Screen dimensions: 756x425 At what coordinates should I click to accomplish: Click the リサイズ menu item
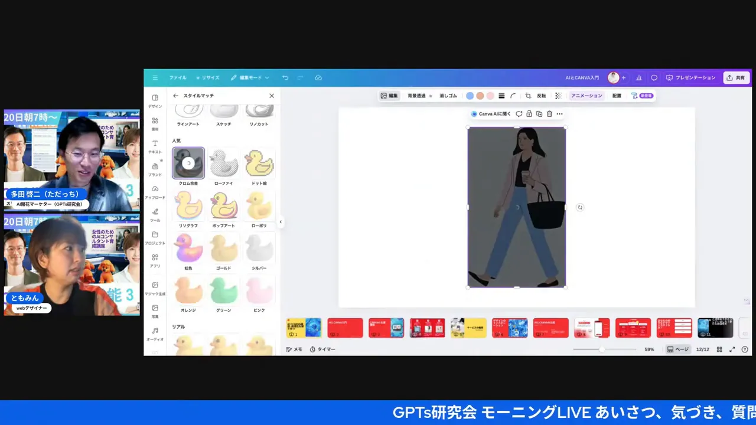tap(209, 77)
